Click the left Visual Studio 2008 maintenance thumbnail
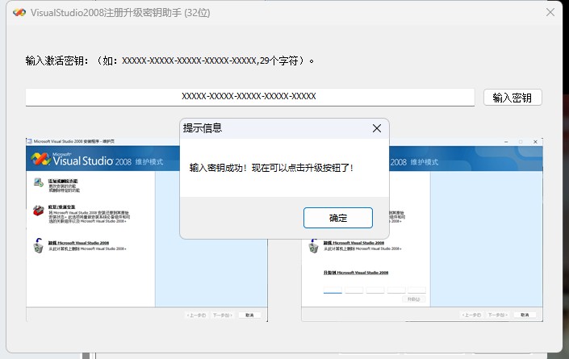This screenshot has width=569, height=359. click(x=147, y=230)
